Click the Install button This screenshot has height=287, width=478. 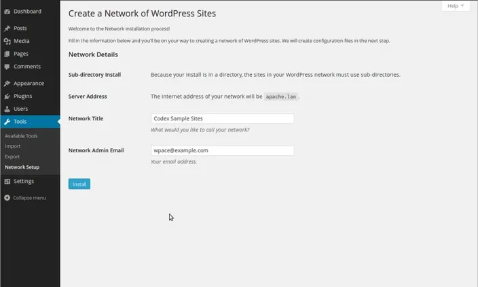click(x=79, y=184)
